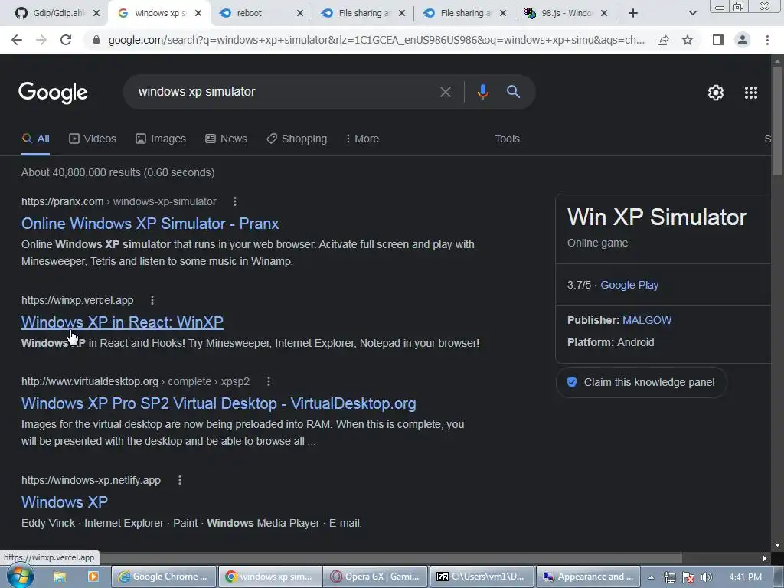
Task: Submit search with the magnifier icon
Action: [513, 92]
